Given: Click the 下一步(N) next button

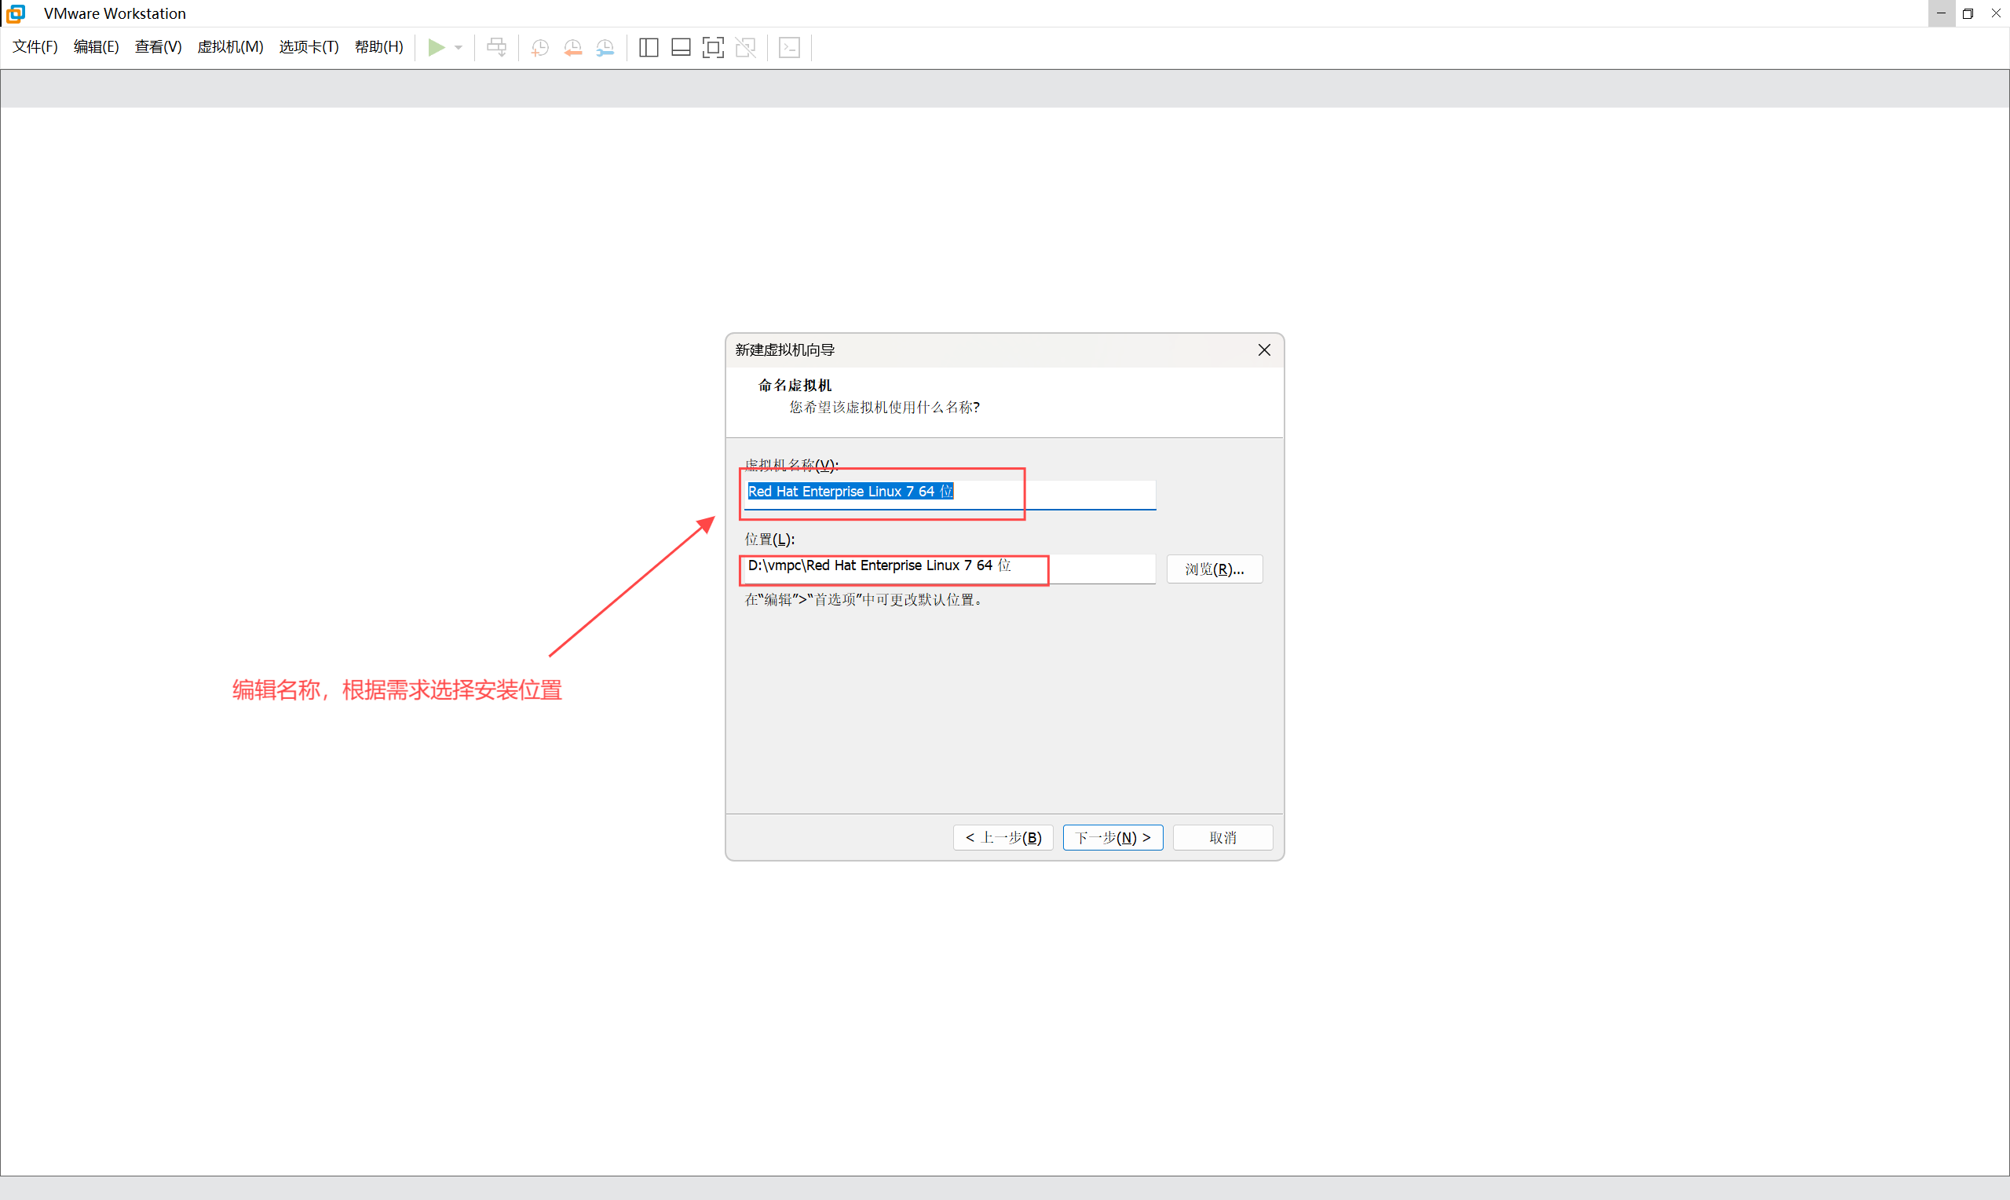Looking at the screenshot, I should [1112, 838].
